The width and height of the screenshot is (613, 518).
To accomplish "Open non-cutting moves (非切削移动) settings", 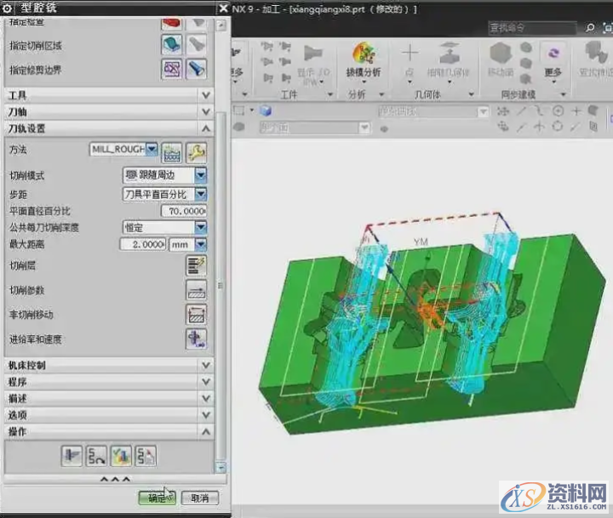I will coord(197,315).
